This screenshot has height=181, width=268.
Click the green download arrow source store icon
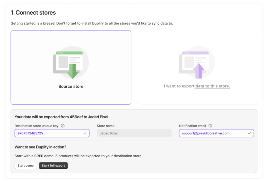point(72,71)
